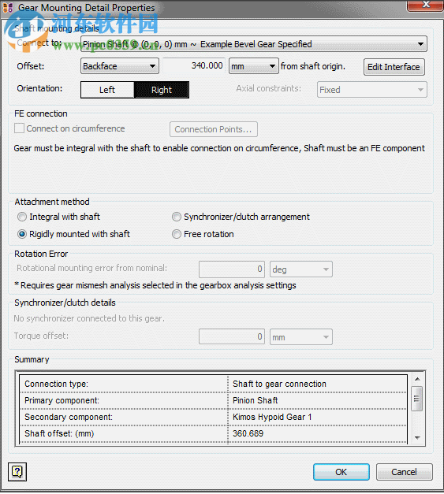Click the OK button
444x494 pixels.
341,472
